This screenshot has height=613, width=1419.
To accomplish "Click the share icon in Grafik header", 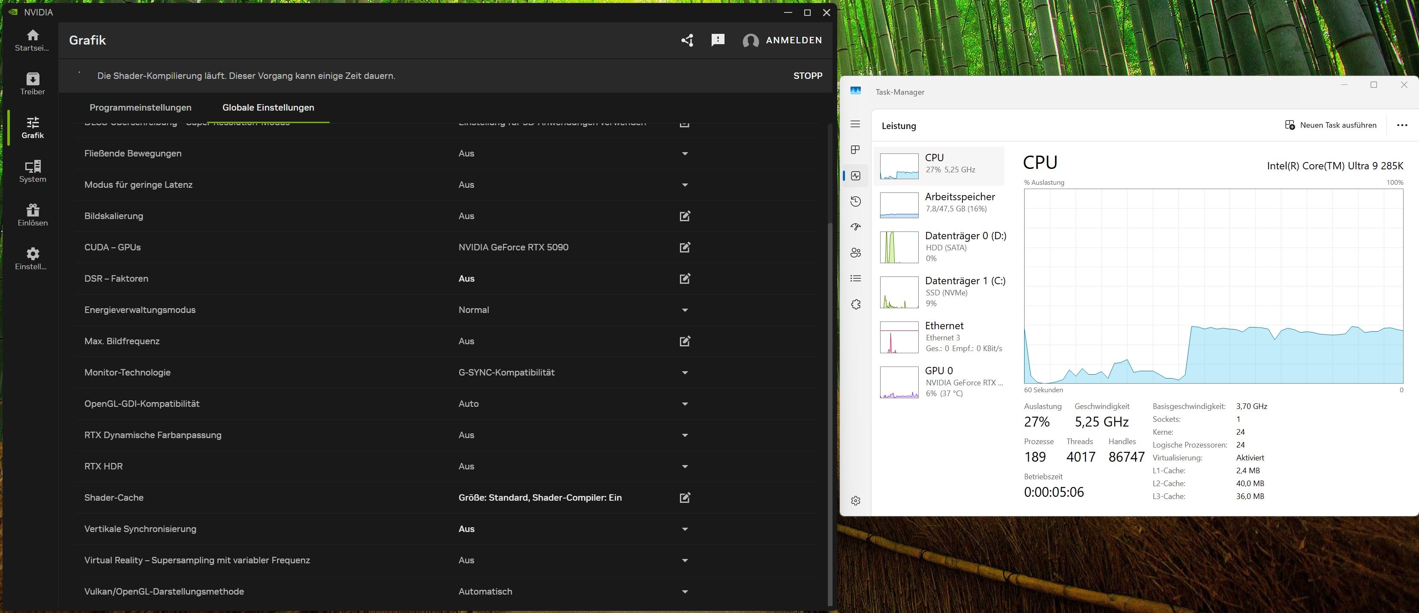I will click(x=687, y=40).
